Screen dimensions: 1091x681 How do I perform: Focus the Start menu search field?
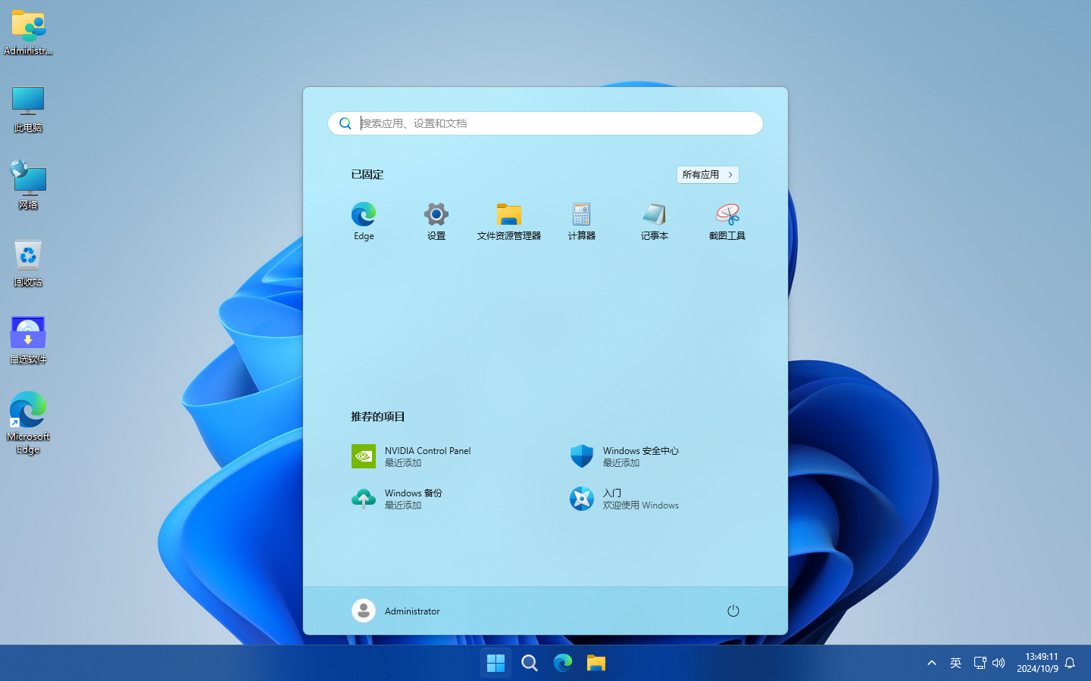click(545, 123)
